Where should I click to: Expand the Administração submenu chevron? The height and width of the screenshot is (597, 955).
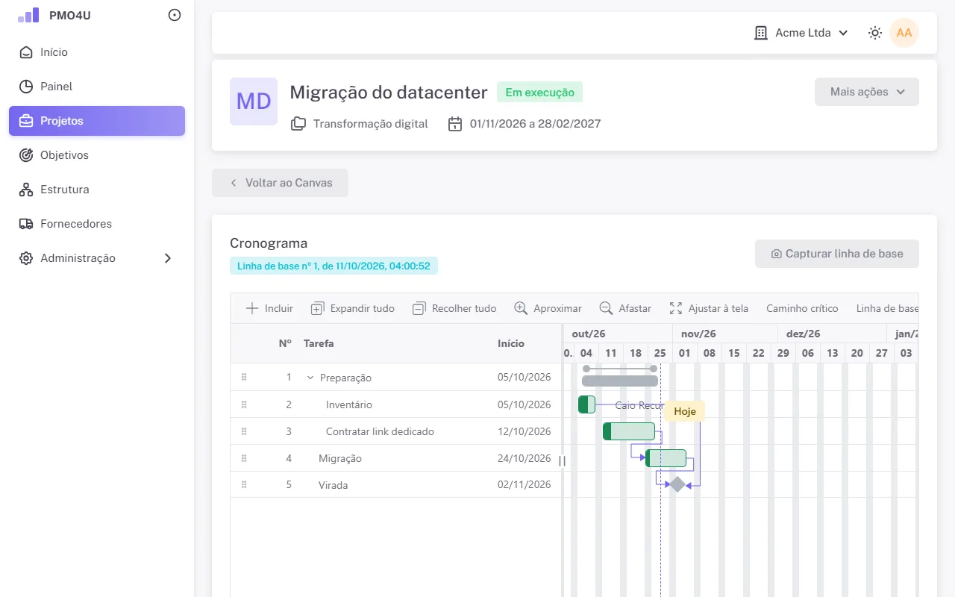point(168,258)
